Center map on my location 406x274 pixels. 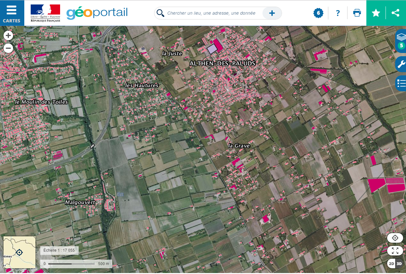click(395, 238)
